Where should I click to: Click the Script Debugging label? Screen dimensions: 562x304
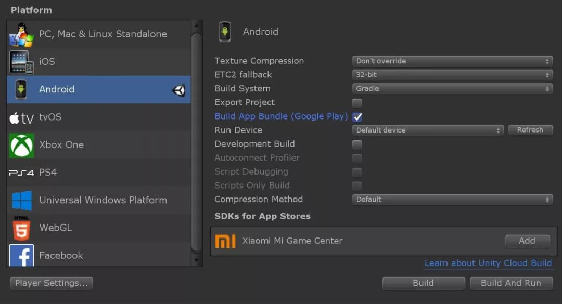click(x=251, y=172)
